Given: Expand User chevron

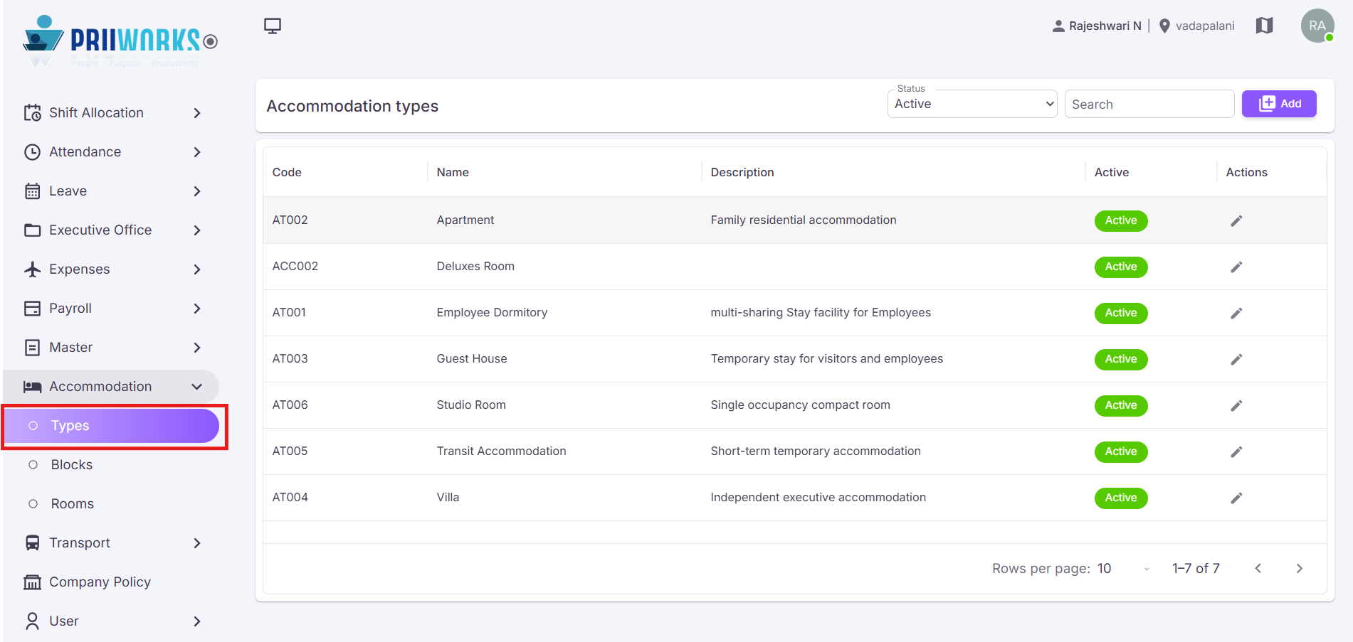Looking at the screenshot, I should [x=197, y=621].
